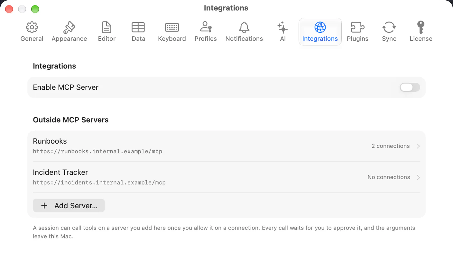Viewport: 453px width, 272px height.
Task: Click the green zoom window button
Action: click(35, 9)
